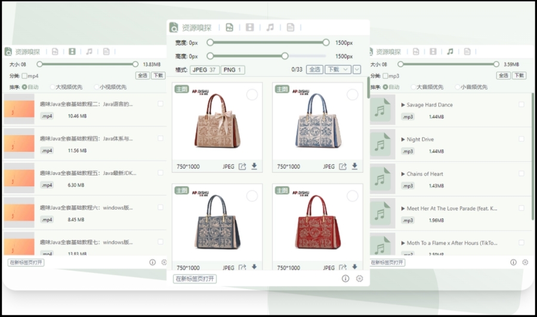
Task: Open the image tab in center panel
Action: coord(229,27)
